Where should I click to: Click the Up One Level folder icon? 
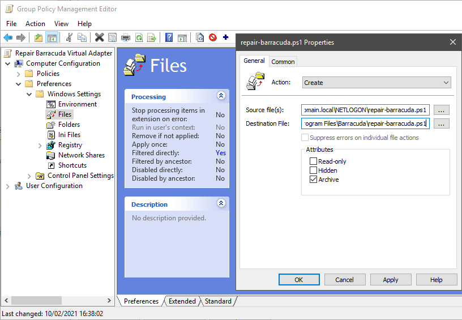38,37
